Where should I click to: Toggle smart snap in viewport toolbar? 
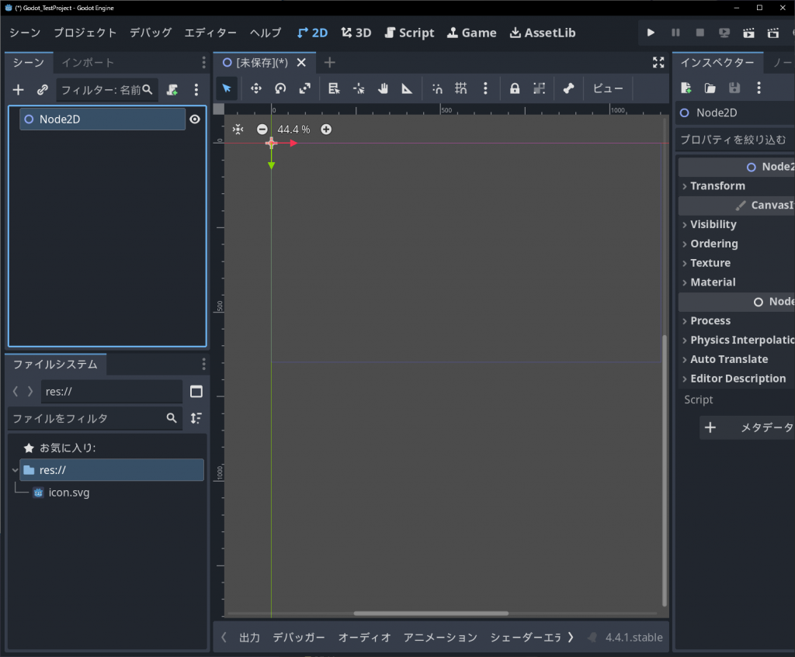[x=437, y=88]
